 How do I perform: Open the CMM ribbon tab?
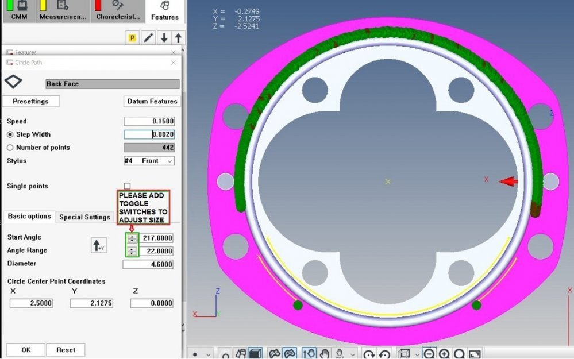(18, 11)
